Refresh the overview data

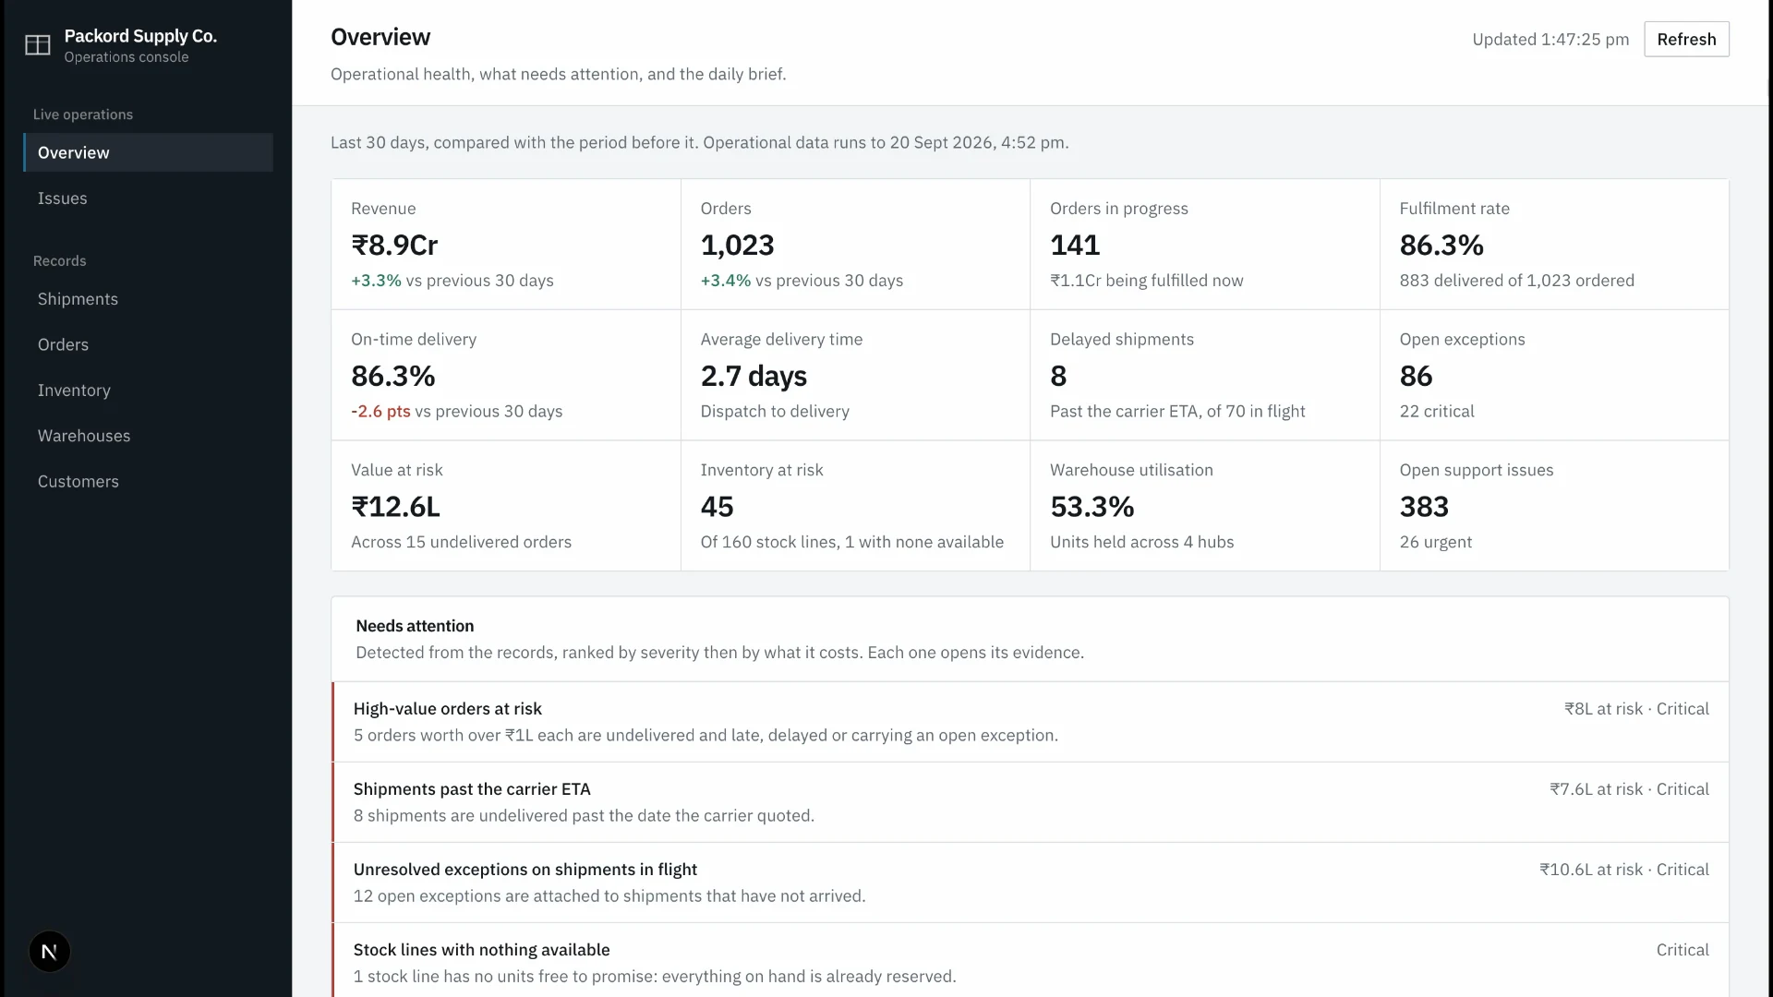[x=1686, y=39]
